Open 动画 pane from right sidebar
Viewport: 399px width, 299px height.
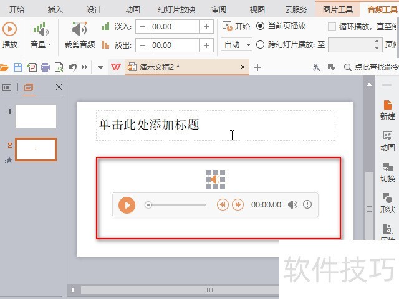[x=387, y=141]
